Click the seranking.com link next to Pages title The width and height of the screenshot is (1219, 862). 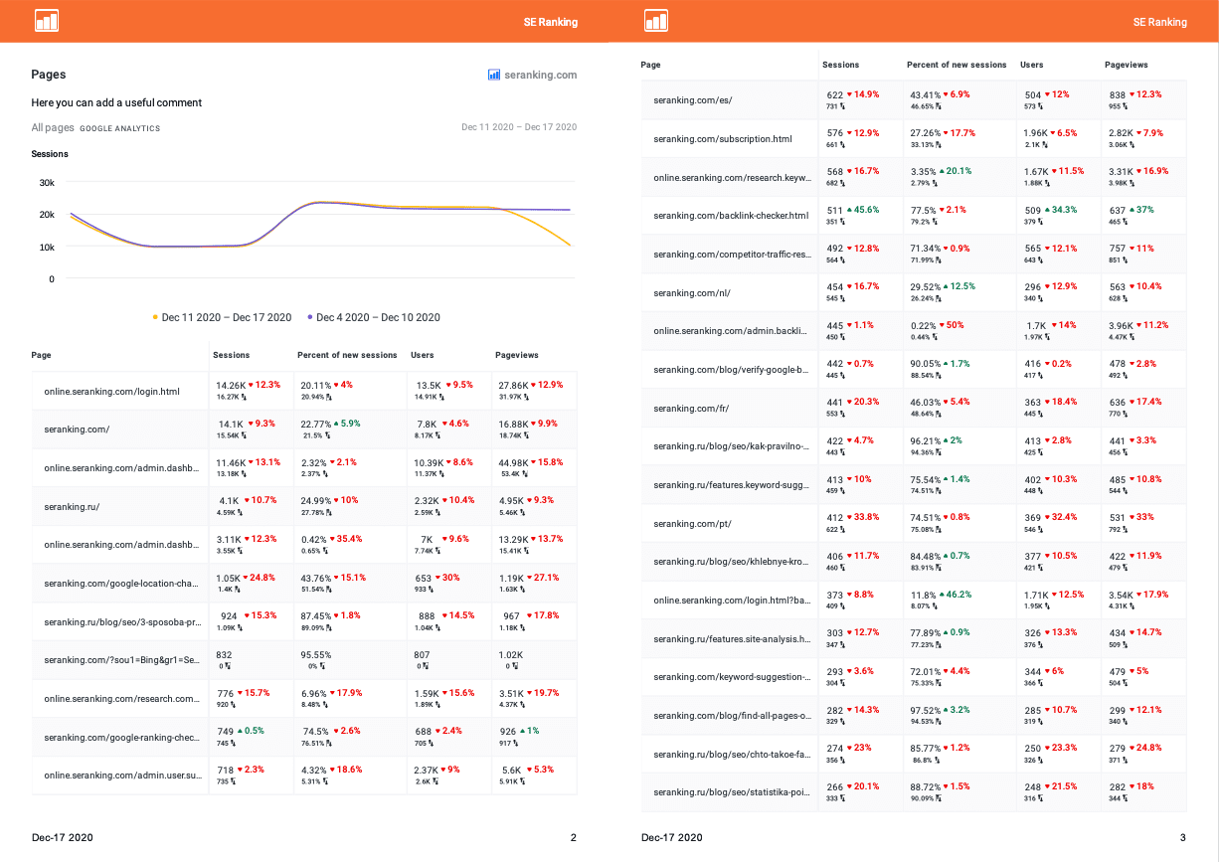(540, 75)
